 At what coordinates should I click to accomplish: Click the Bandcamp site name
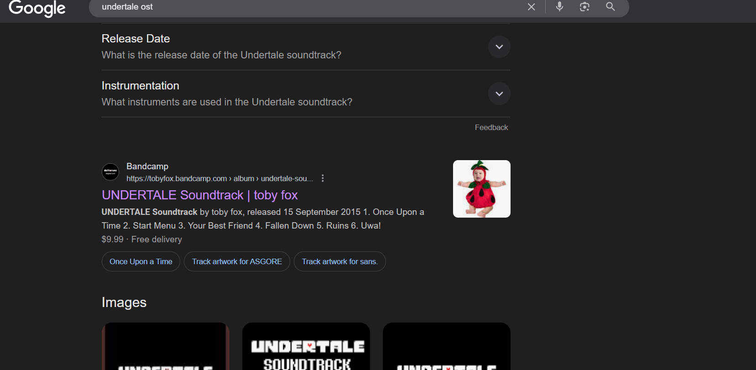pyautogui.click(x=147, y=167)
